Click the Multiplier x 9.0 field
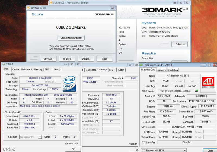The width and height of the screenshot is (217, 152). coord(29,120)
